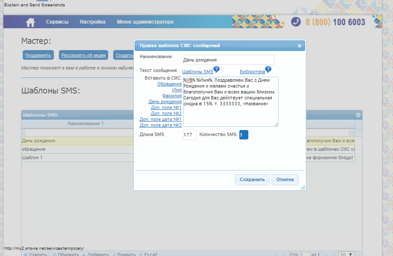Cancel editing with Отмена

pos(285,179)
